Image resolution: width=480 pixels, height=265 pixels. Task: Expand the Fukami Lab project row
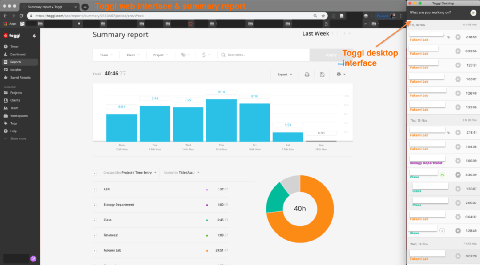95,251
